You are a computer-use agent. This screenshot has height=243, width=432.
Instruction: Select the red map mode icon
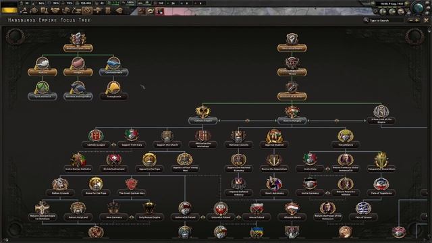[x=160, y=11]
